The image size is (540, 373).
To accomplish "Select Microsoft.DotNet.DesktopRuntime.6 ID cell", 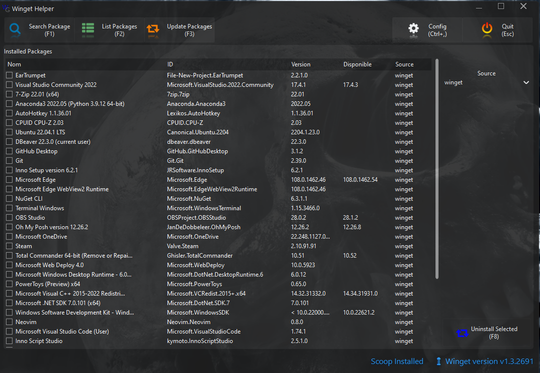I will tap(215, 275).
